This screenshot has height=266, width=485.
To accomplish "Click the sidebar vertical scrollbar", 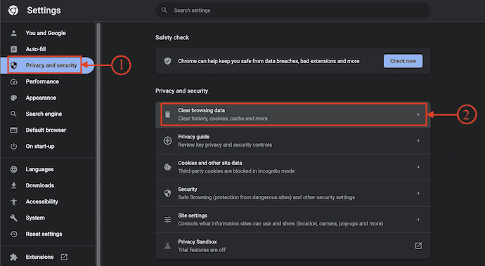I will 98,145.
